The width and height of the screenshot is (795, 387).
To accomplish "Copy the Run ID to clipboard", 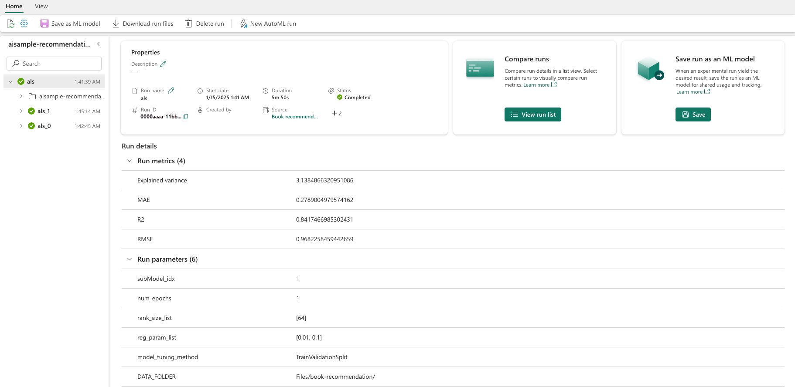I will tap(186, 117).
